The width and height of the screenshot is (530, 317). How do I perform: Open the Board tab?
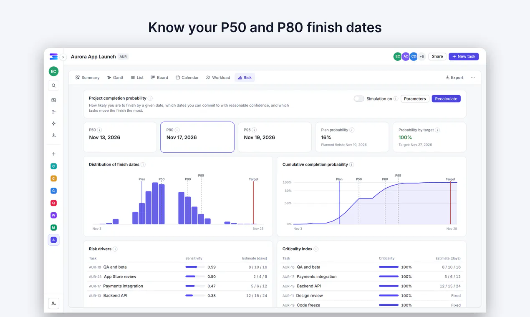159,78
